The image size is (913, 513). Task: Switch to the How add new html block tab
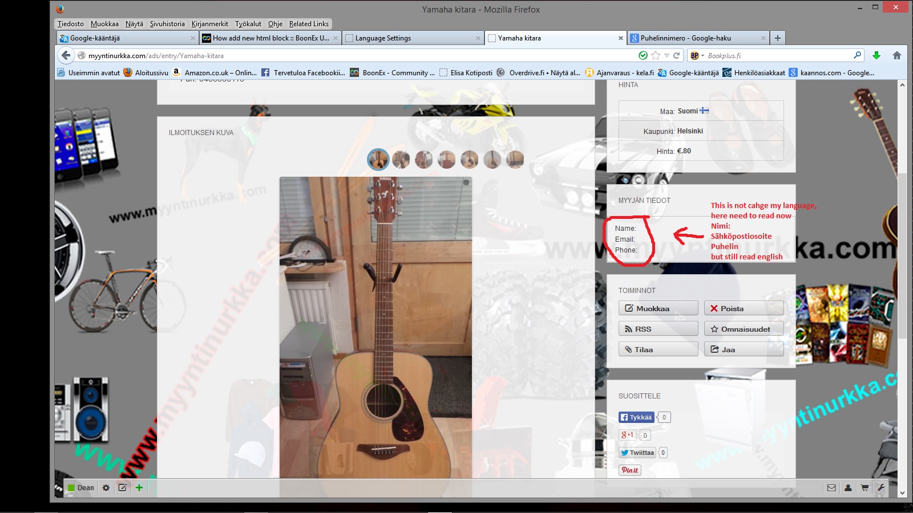coord(270,38)
